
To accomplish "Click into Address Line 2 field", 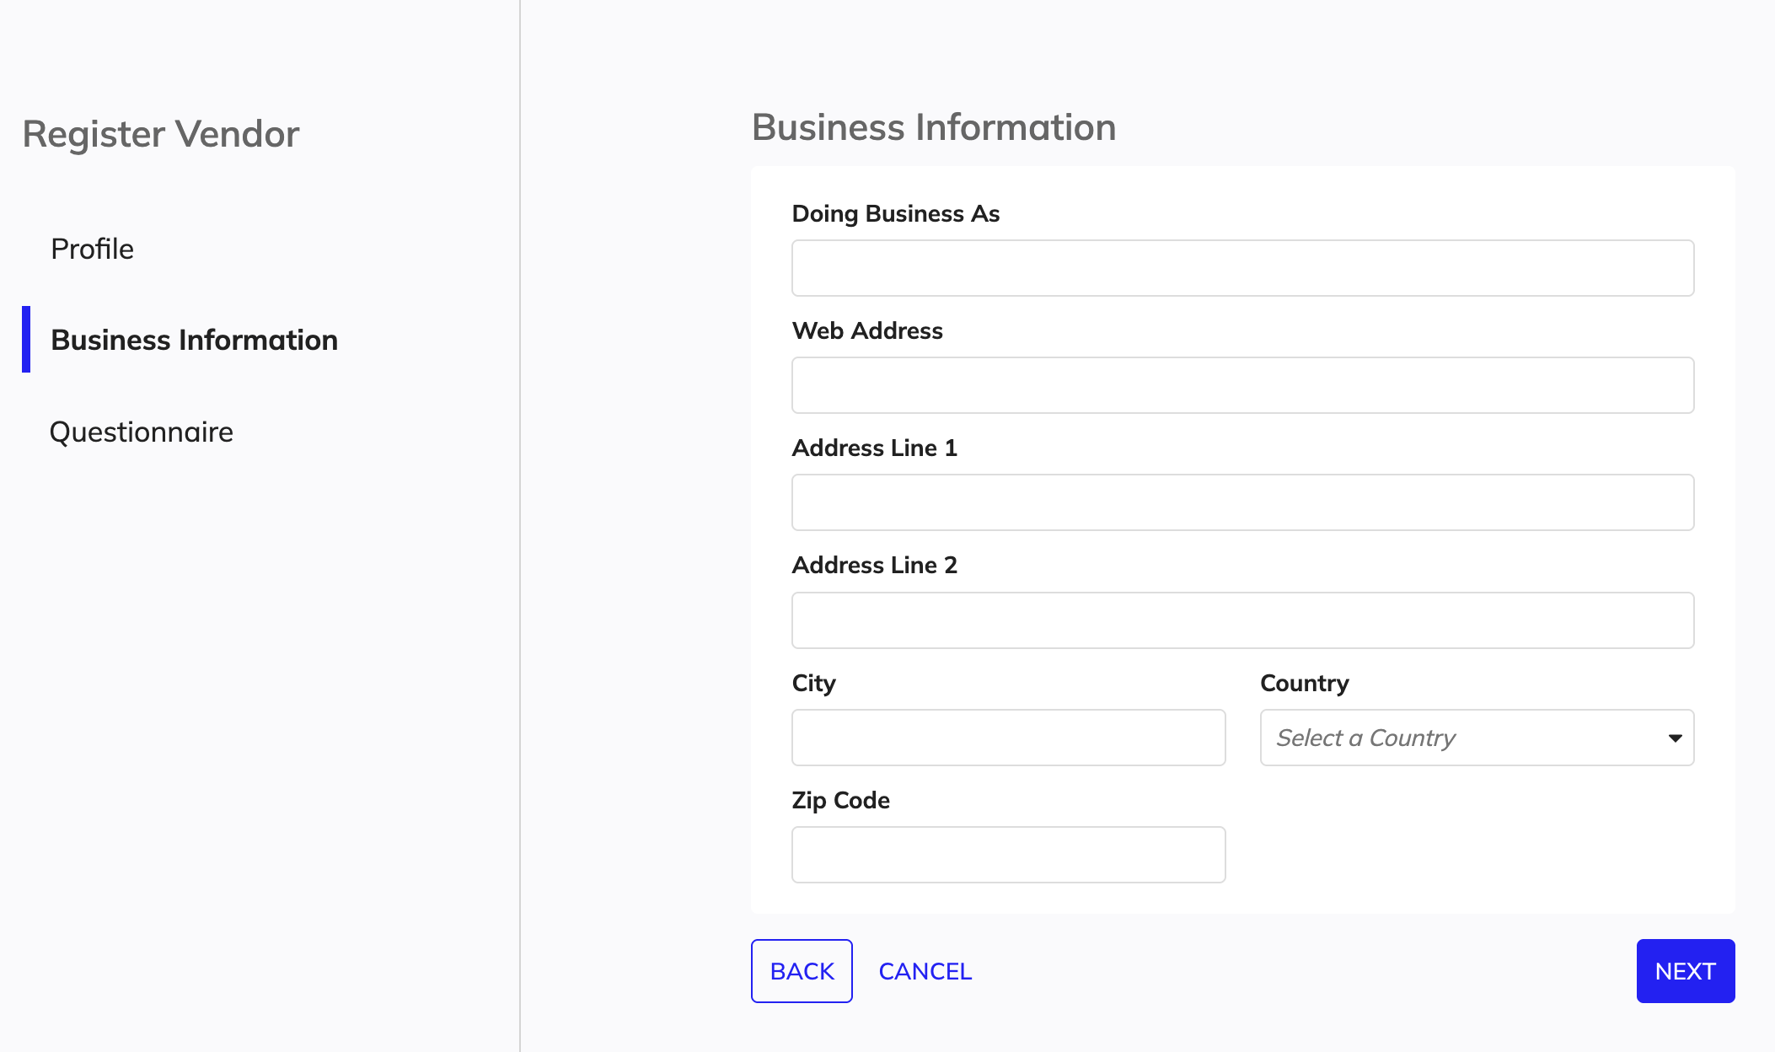I will pyautogui.click(x=1242, y=620).
